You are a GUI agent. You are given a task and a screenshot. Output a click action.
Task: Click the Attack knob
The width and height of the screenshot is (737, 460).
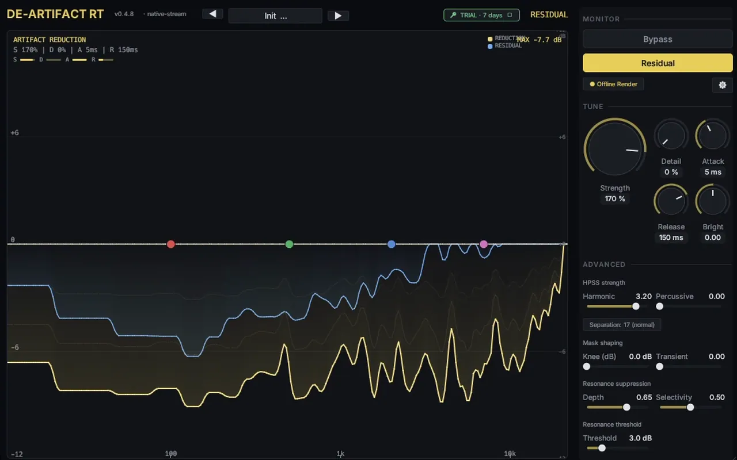coord(713,136)
